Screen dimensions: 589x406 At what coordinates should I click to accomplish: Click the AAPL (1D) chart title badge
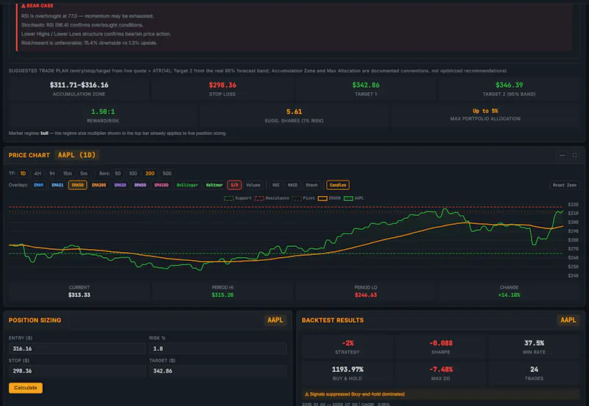[x=77, y=155]
